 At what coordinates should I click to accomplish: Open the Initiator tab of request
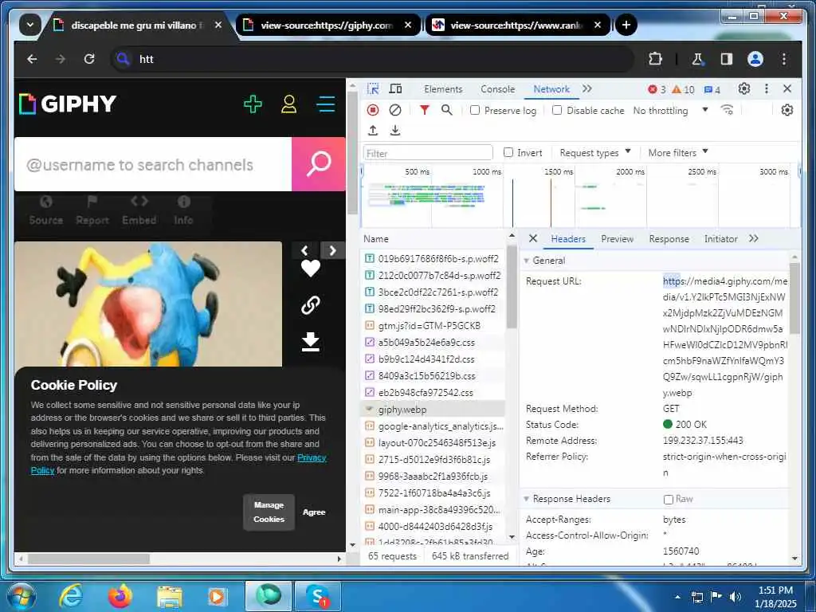(x=720, y=238)
